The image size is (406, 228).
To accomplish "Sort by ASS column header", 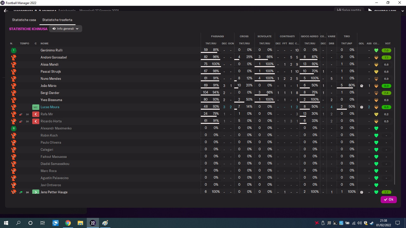I will [369, 43].
